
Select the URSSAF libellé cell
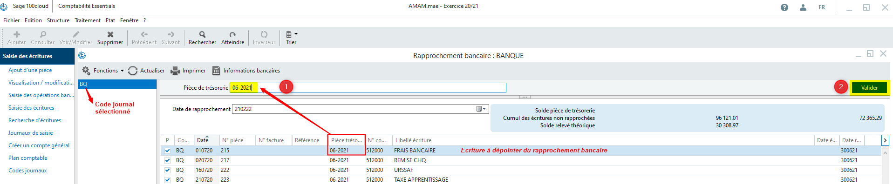coord(403,170)
